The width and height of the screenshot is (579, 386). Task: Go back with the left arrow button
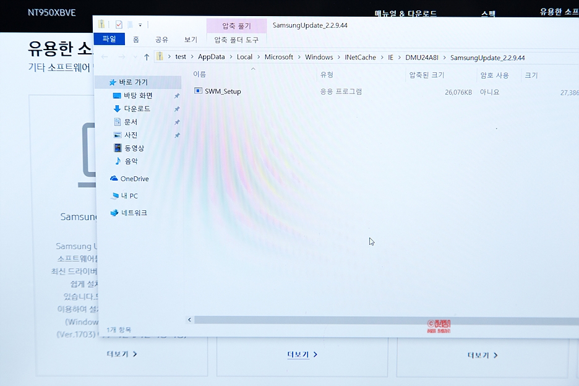(x=105, y=57)
